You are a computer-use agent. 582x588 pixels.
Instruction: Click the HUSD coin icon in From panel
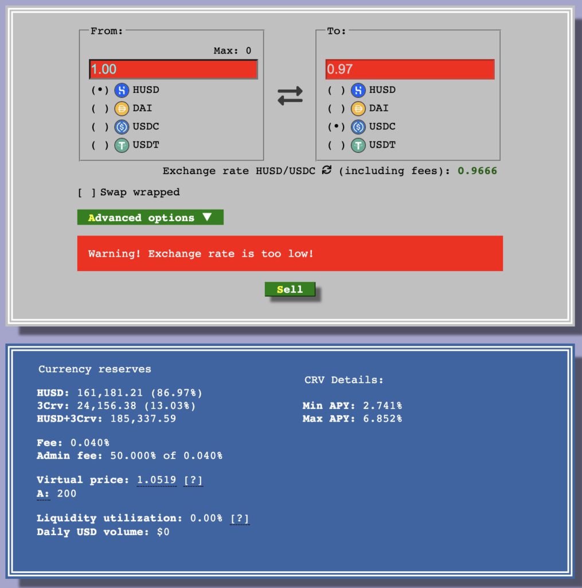(122, 90)
